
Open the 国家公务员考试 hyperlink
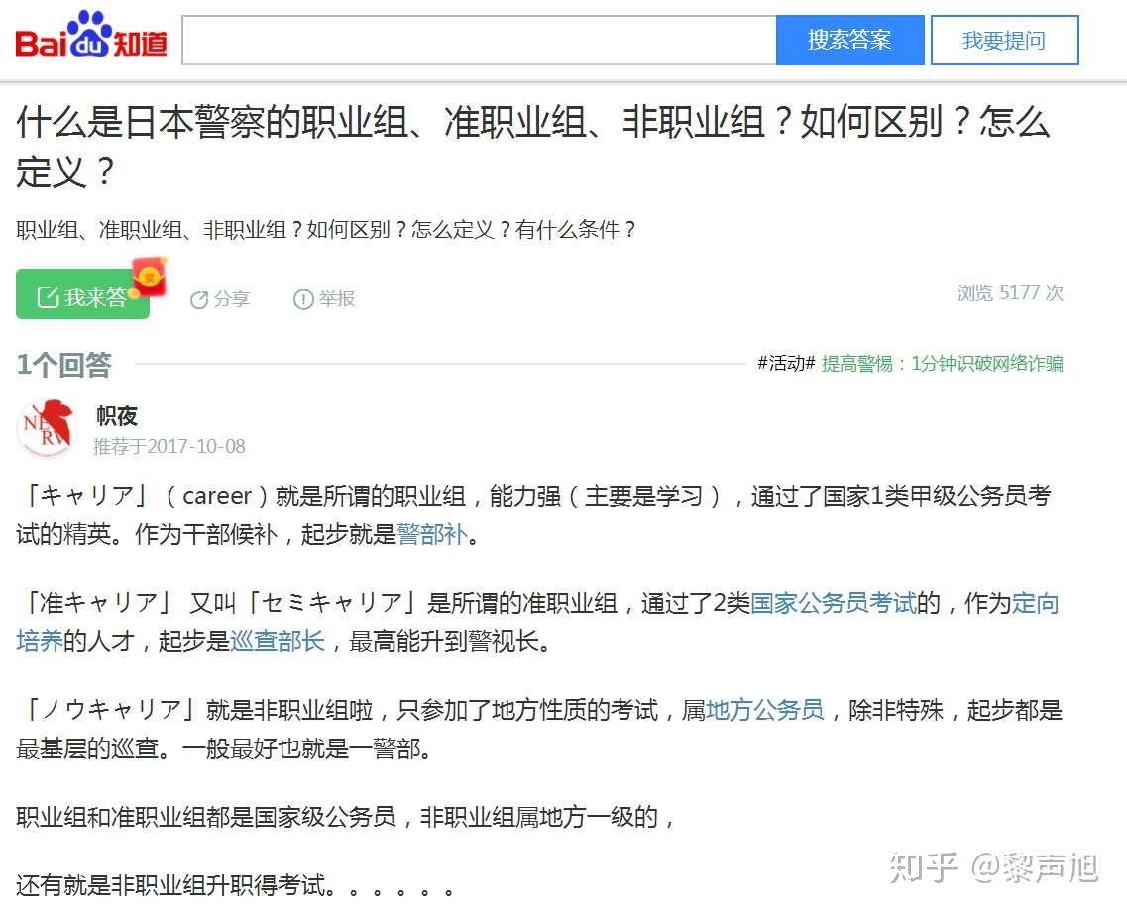[x=833, y=603]
